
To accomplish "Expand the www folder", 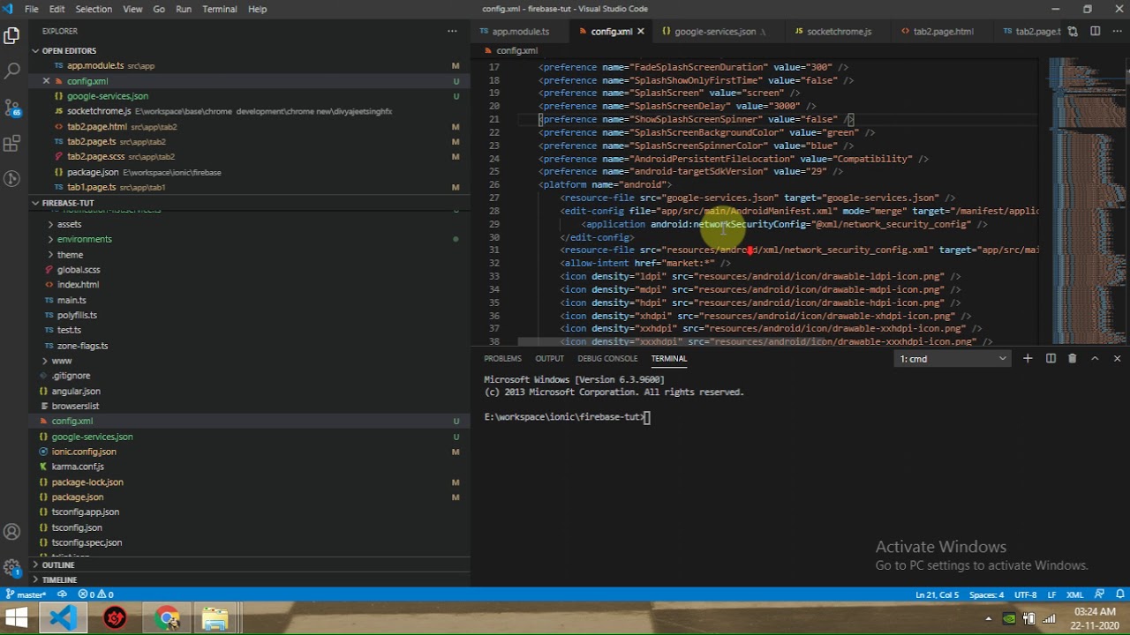I will 61,361.
